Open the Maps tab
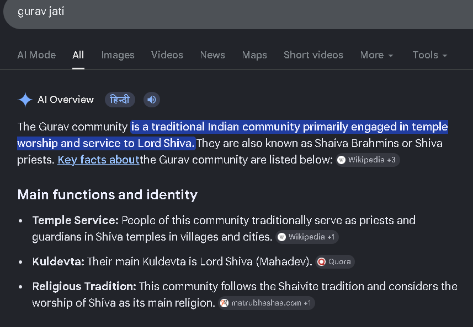Screen dimensions: 473x327 [x=254, y=55]
